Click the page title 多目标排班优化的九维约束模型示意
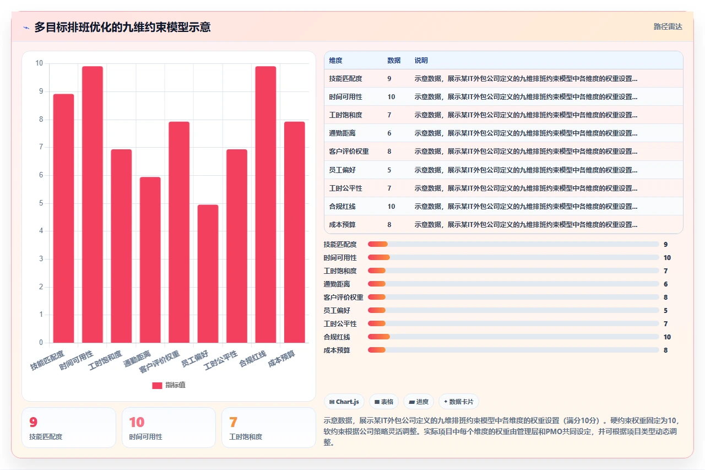This screenshot has width=705, height=470. click(x=122, y=27)
